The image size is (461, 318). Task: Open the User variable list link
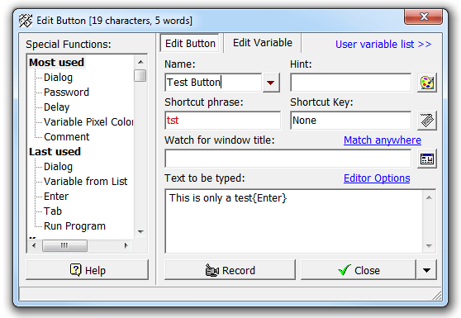(x=383, y=45)
